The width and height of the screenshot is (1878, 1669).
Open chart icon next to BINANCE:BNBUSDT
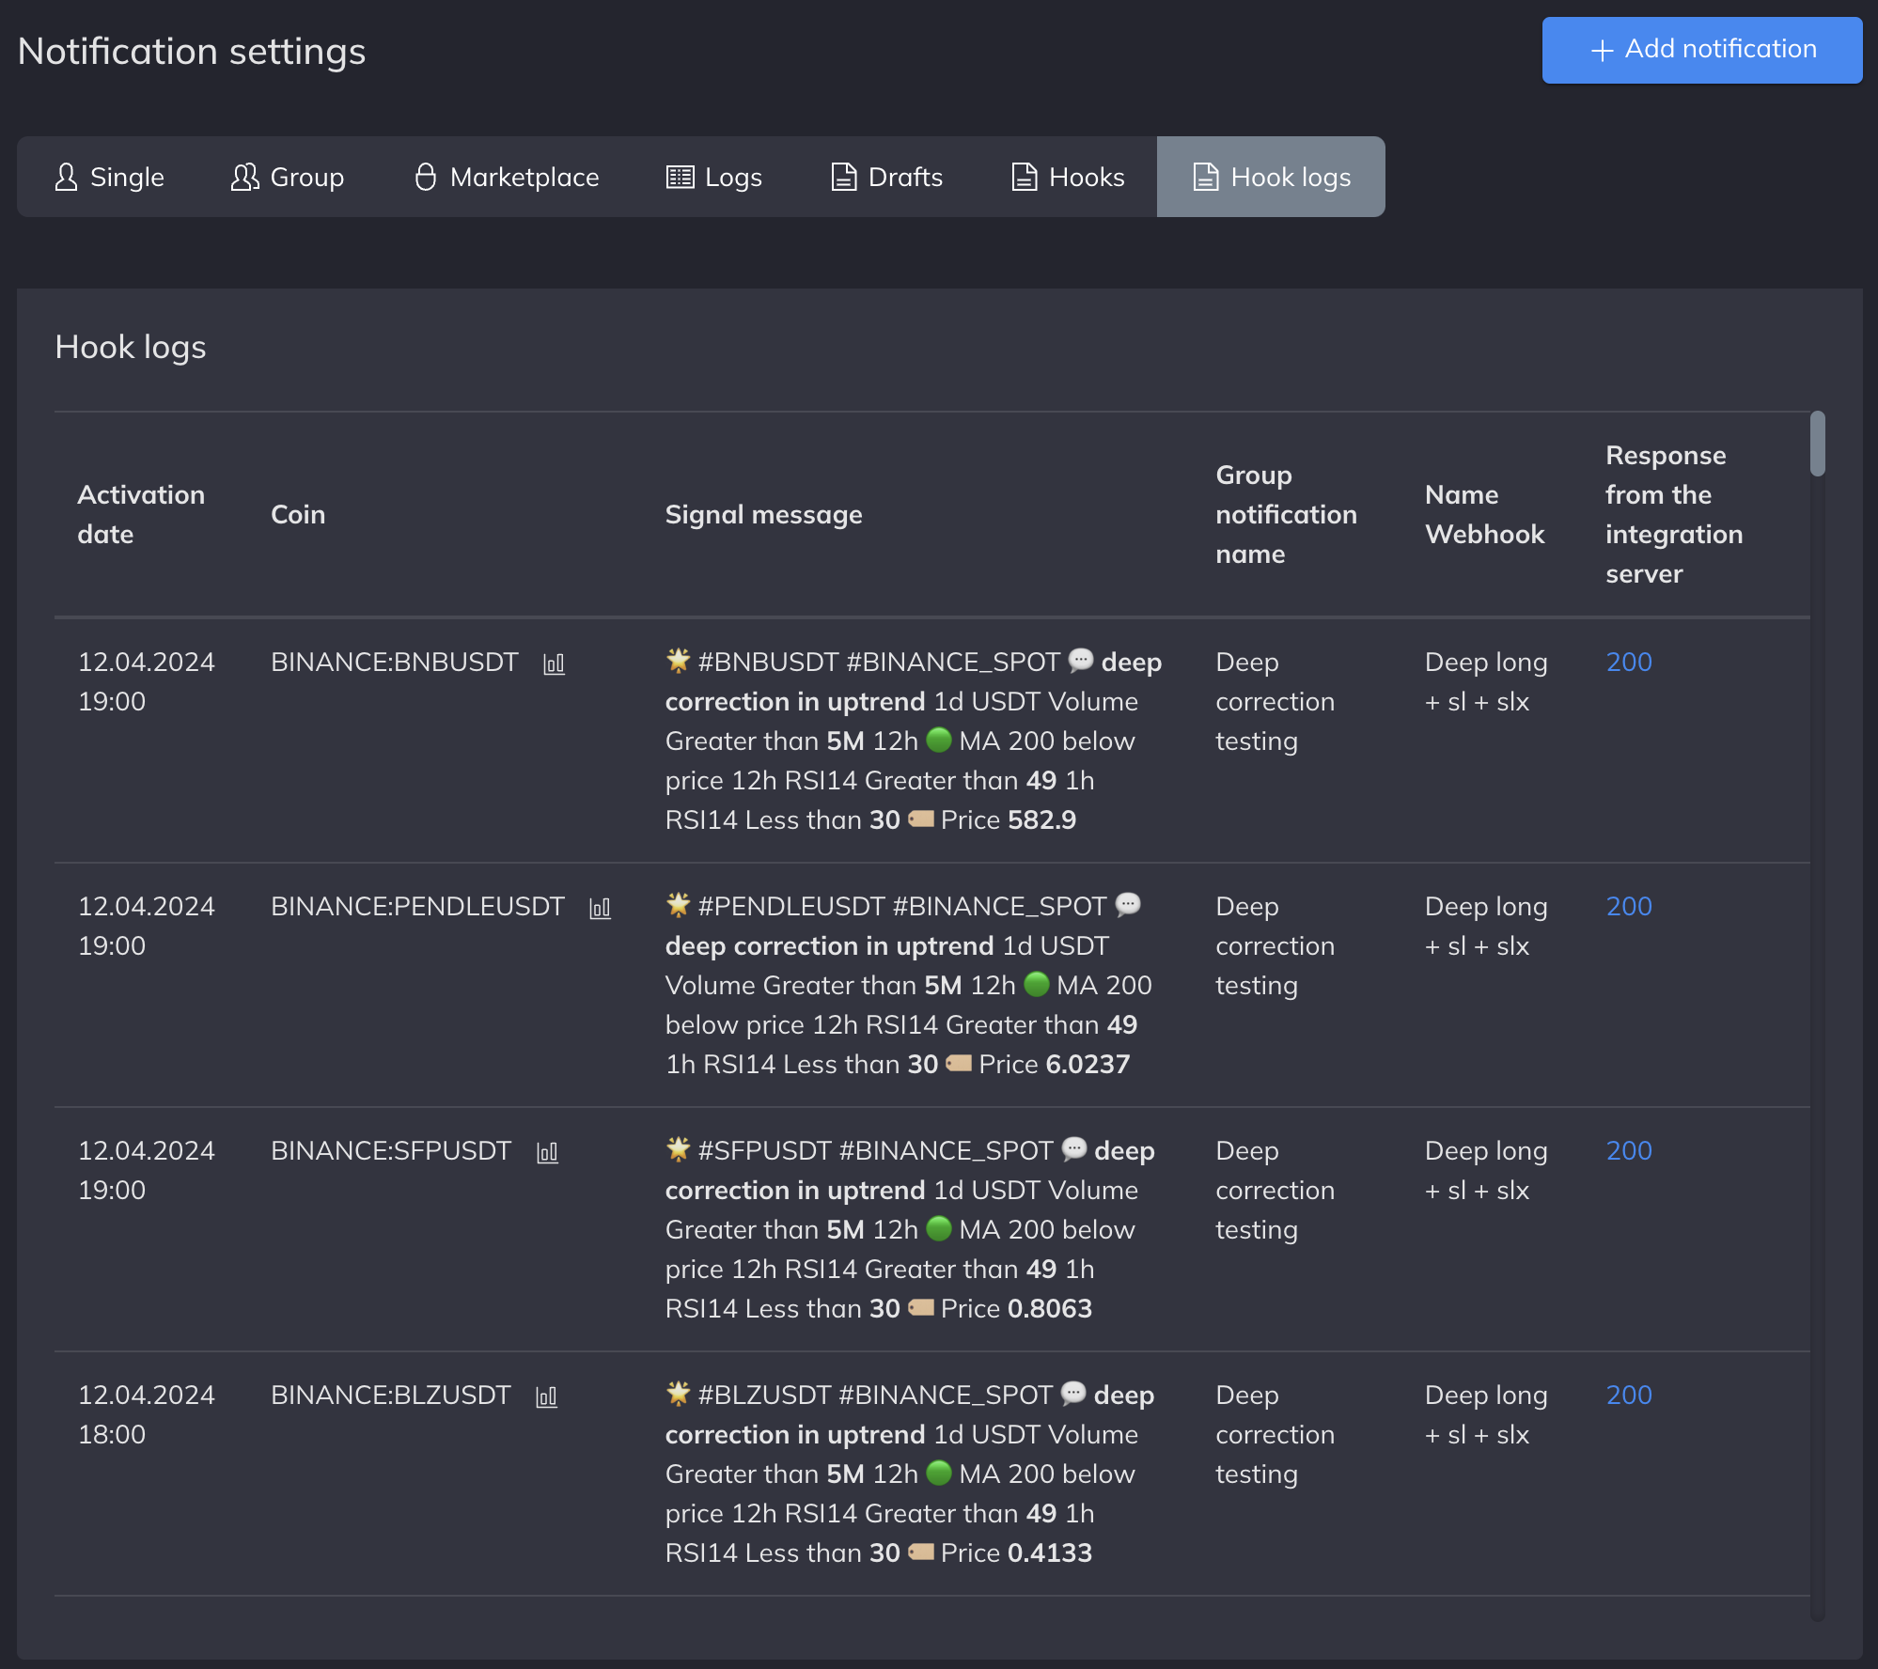554,664
